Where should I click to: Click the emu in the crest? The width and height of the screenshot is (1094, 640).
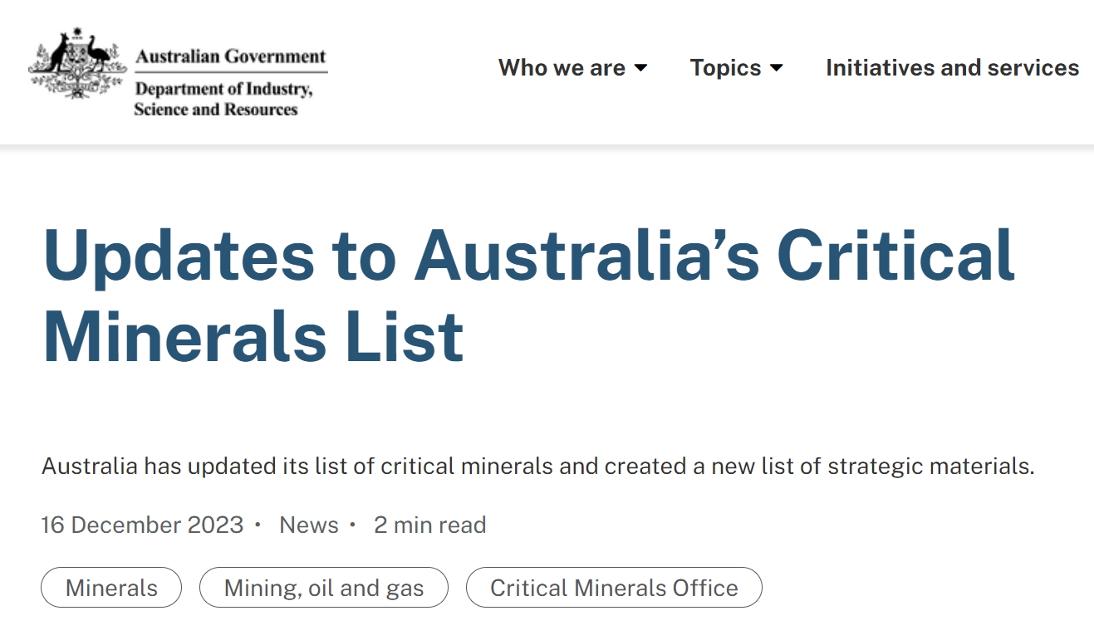[100, 52]
